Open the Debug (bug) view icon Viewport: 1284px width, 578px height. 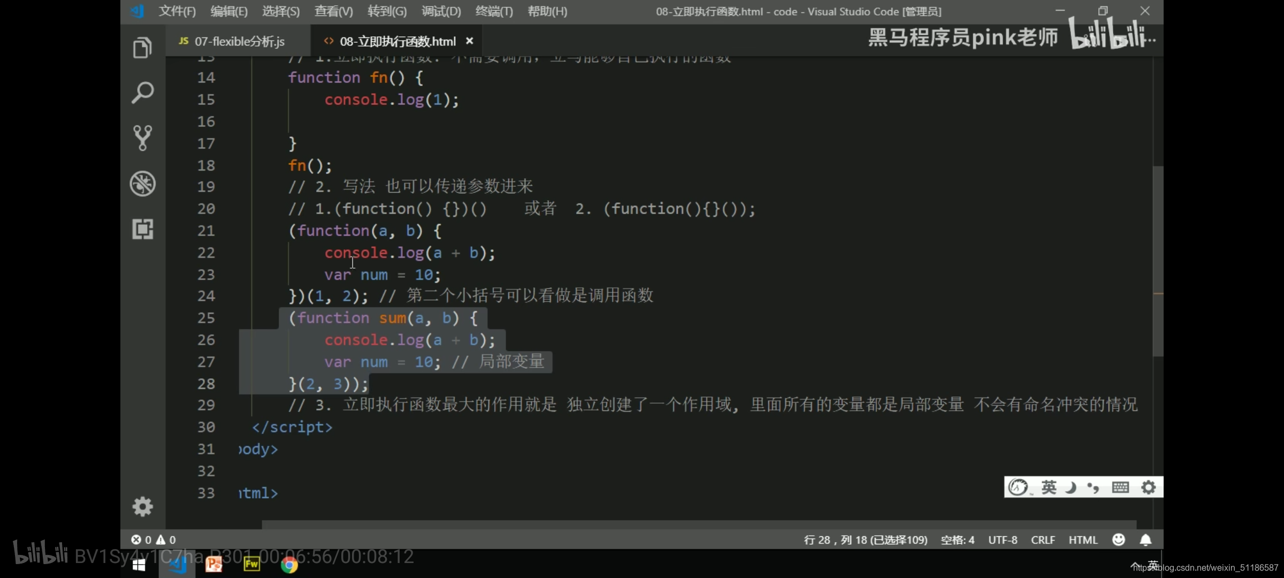tap(142, 184)
